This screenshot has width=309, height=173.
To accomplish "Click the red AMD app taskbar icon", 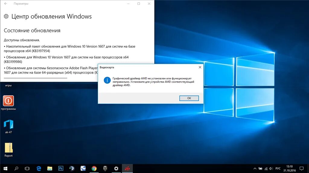I will point(127,168).
